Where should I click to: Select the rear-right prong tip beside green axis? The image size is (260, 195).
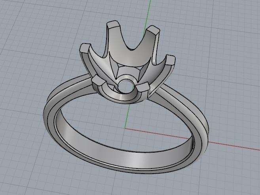pos(154,29)
